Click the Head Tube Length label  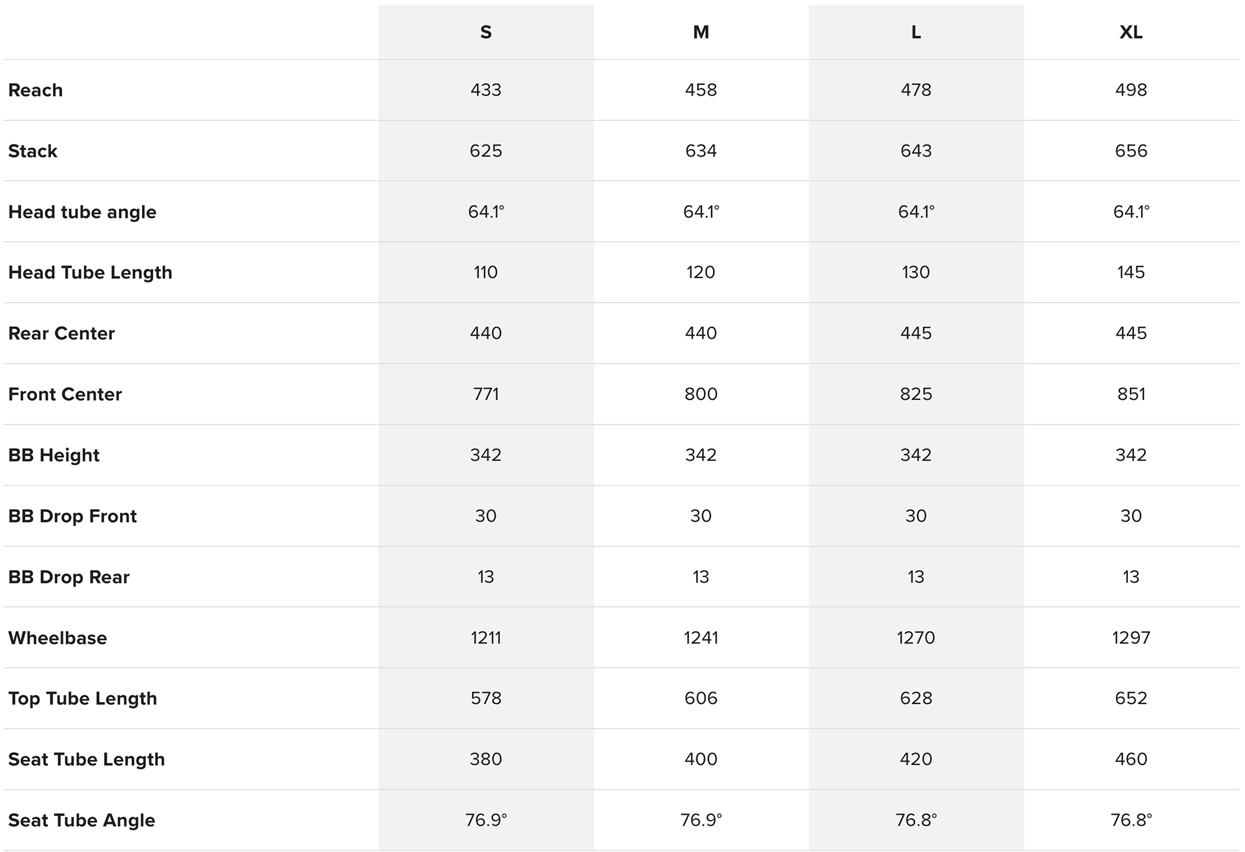90,272
